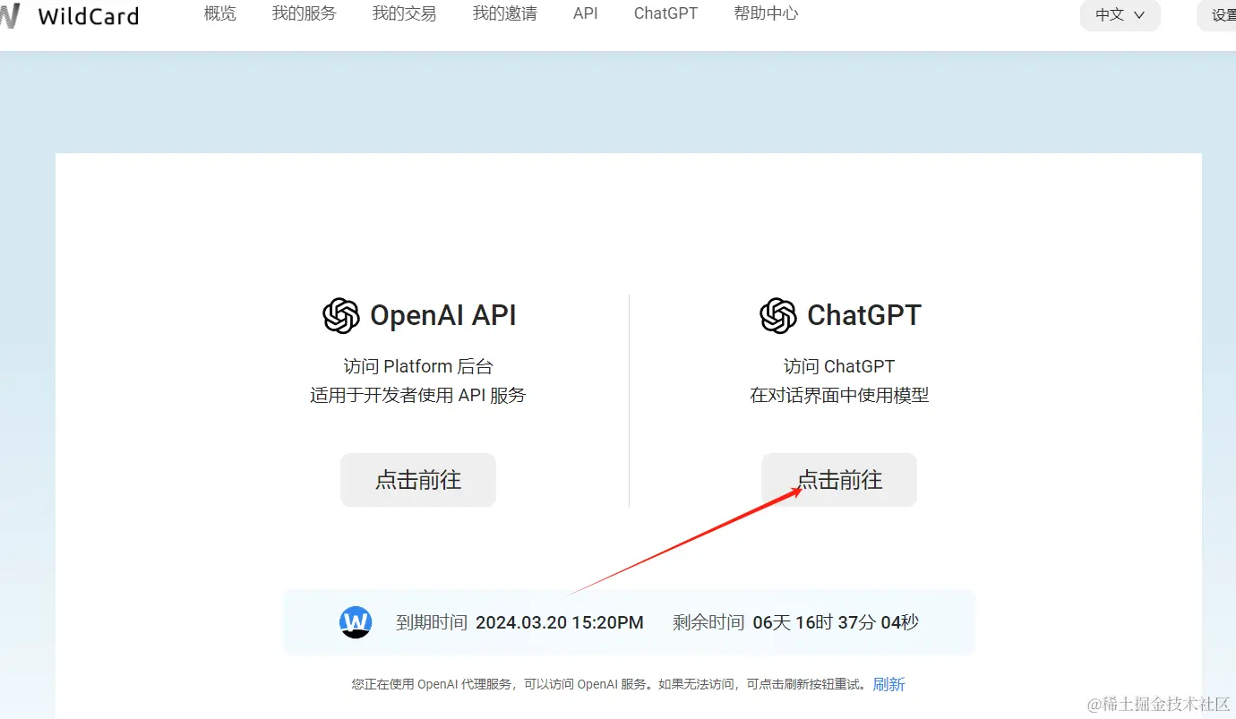Click expiry date 2024.03.20 15:20PM
The width and height of the screenshot is (1236, 719).
coord(560,622)
